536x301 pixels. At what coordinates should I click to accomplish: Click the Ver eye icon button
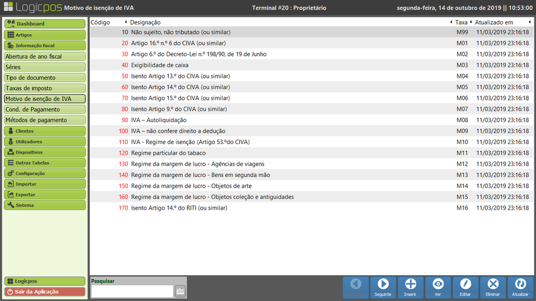point(438,287)
